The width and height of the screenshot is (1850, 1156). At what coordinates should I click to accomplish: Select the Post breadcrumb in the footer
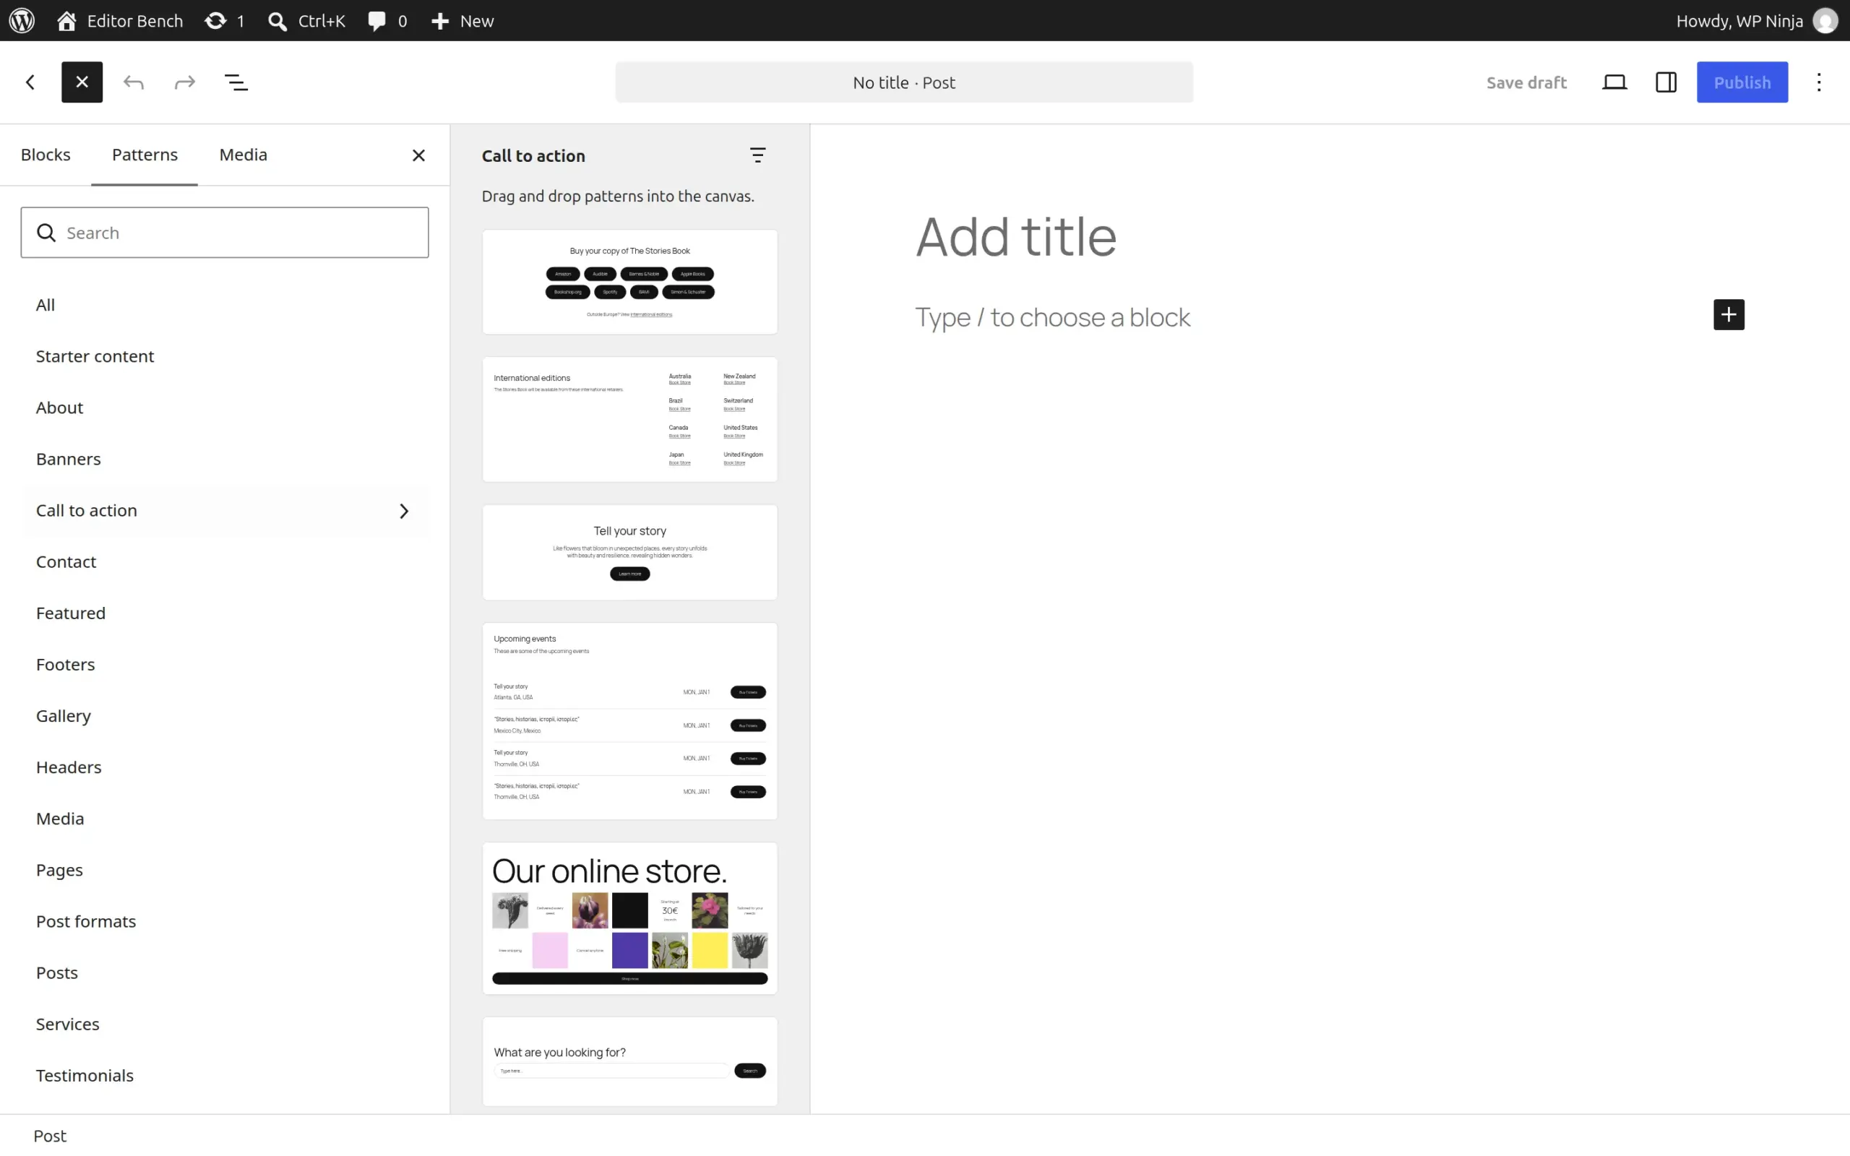click(50, 1135)
